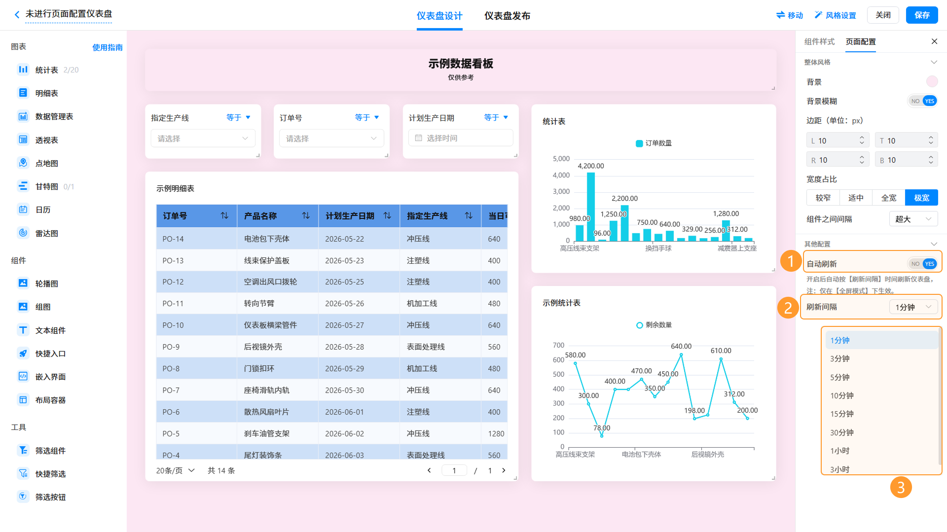Sort table by 订单号 column arrows
The height and width of the screenshot is (532, 947).
click(224, 215)
